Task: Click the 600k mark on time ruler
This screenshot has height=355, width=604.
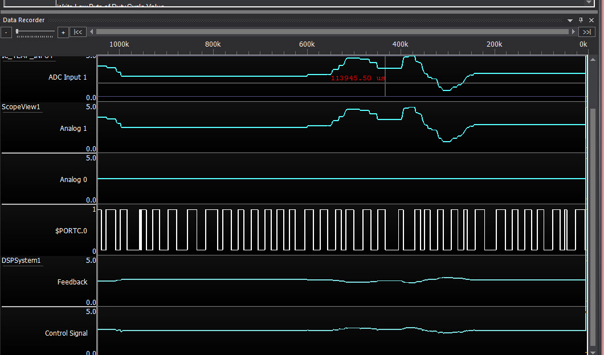Action: point(307,44)
